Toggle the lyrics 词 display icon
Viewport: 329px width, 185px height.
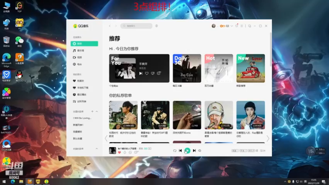[257, 150]
